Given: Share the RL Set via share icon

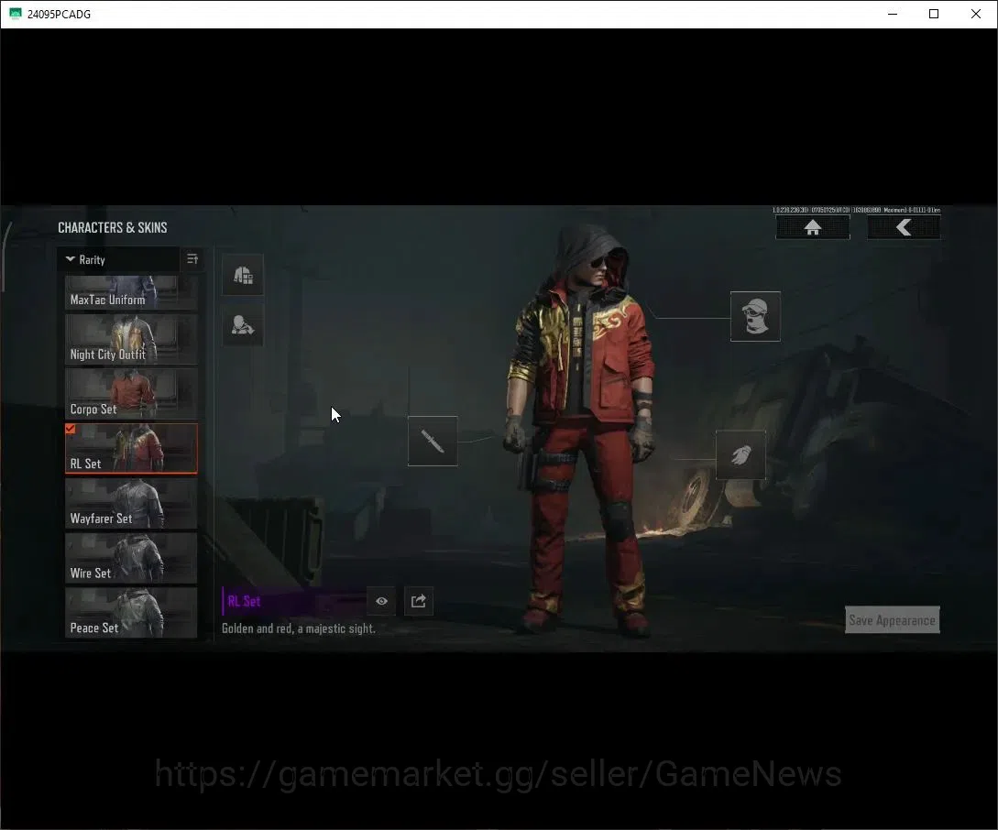Looking at the screenshot, I should (x=419, y=601).
